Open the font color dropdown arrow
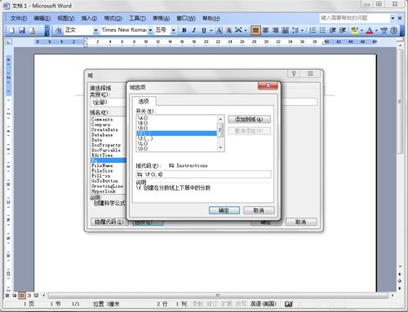The image size is (408, 312). point(376,30)
